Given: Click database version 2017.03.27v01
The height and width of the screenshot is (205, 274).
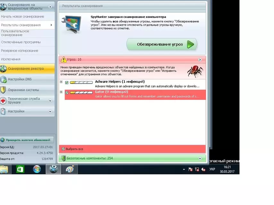Looking at the screenshot, I should coord(43,147).
